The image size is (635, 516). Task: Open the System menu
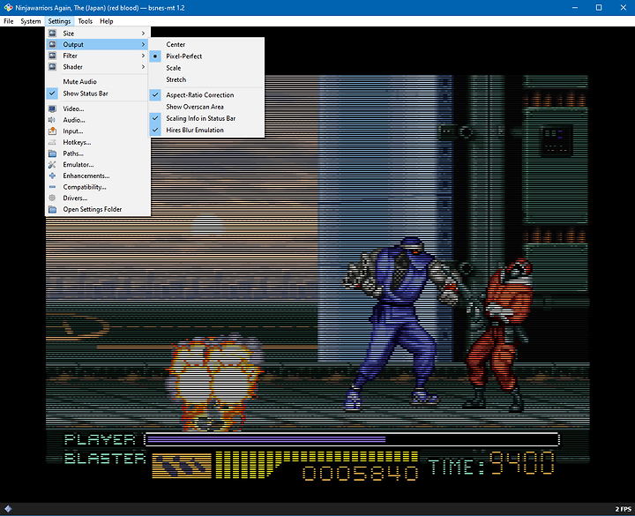pos(31,21)
